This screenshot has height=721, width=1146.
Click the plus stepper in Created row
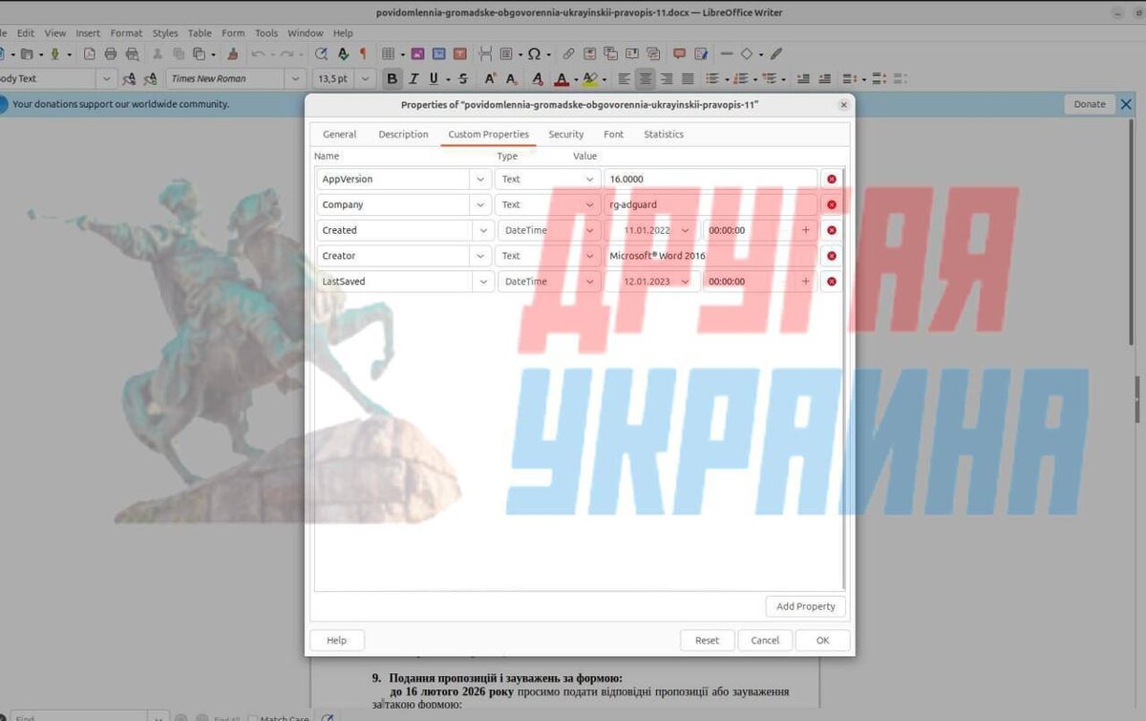(806, 230)
